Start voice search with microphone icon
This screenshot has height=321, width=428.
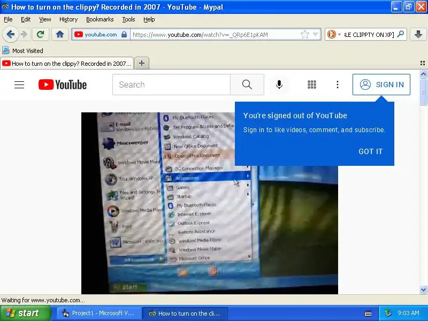[x=279, y=85]
